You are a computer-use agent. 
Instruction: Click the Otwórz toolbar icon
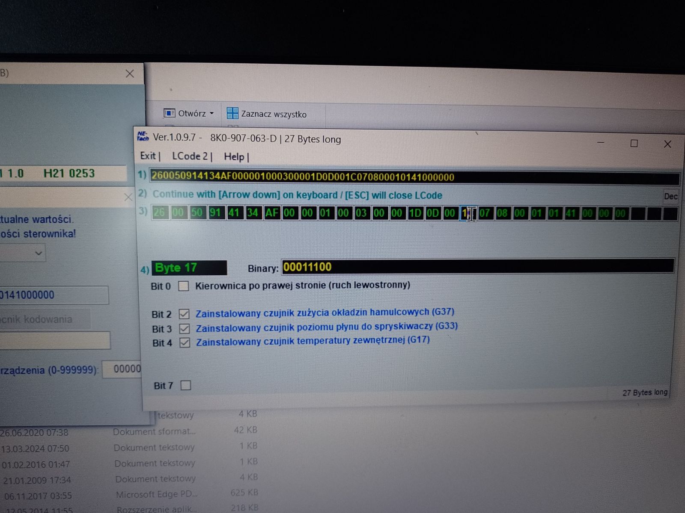click(170, 113)
